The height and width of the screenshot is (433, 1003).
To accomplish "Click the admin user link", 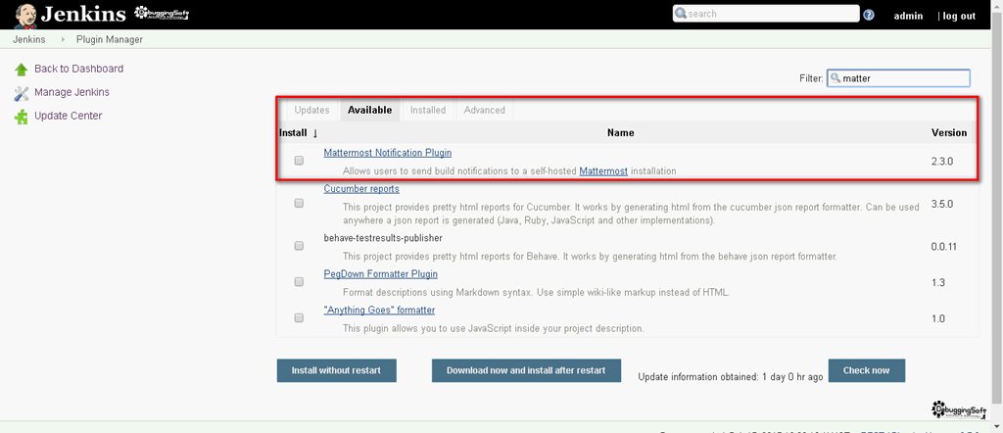I will tap(908, 16).
